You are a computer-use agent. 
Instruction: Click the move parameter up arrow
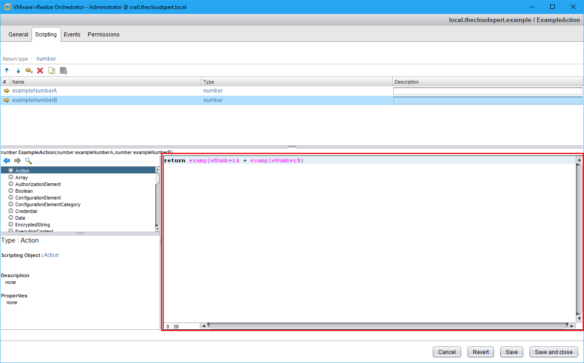(7, 71)
